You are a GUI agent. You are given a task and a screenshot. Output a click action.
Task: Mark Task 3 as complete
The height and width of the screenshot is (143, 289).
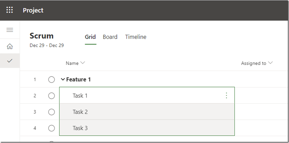(51, 128)
